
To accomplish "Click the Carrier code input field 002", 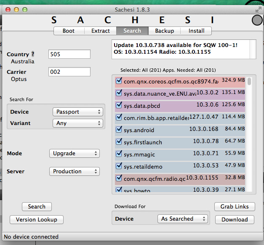I will (x=69, y=72).
